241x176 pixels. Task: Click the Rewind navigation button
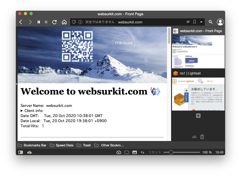(x=39, y=22)
